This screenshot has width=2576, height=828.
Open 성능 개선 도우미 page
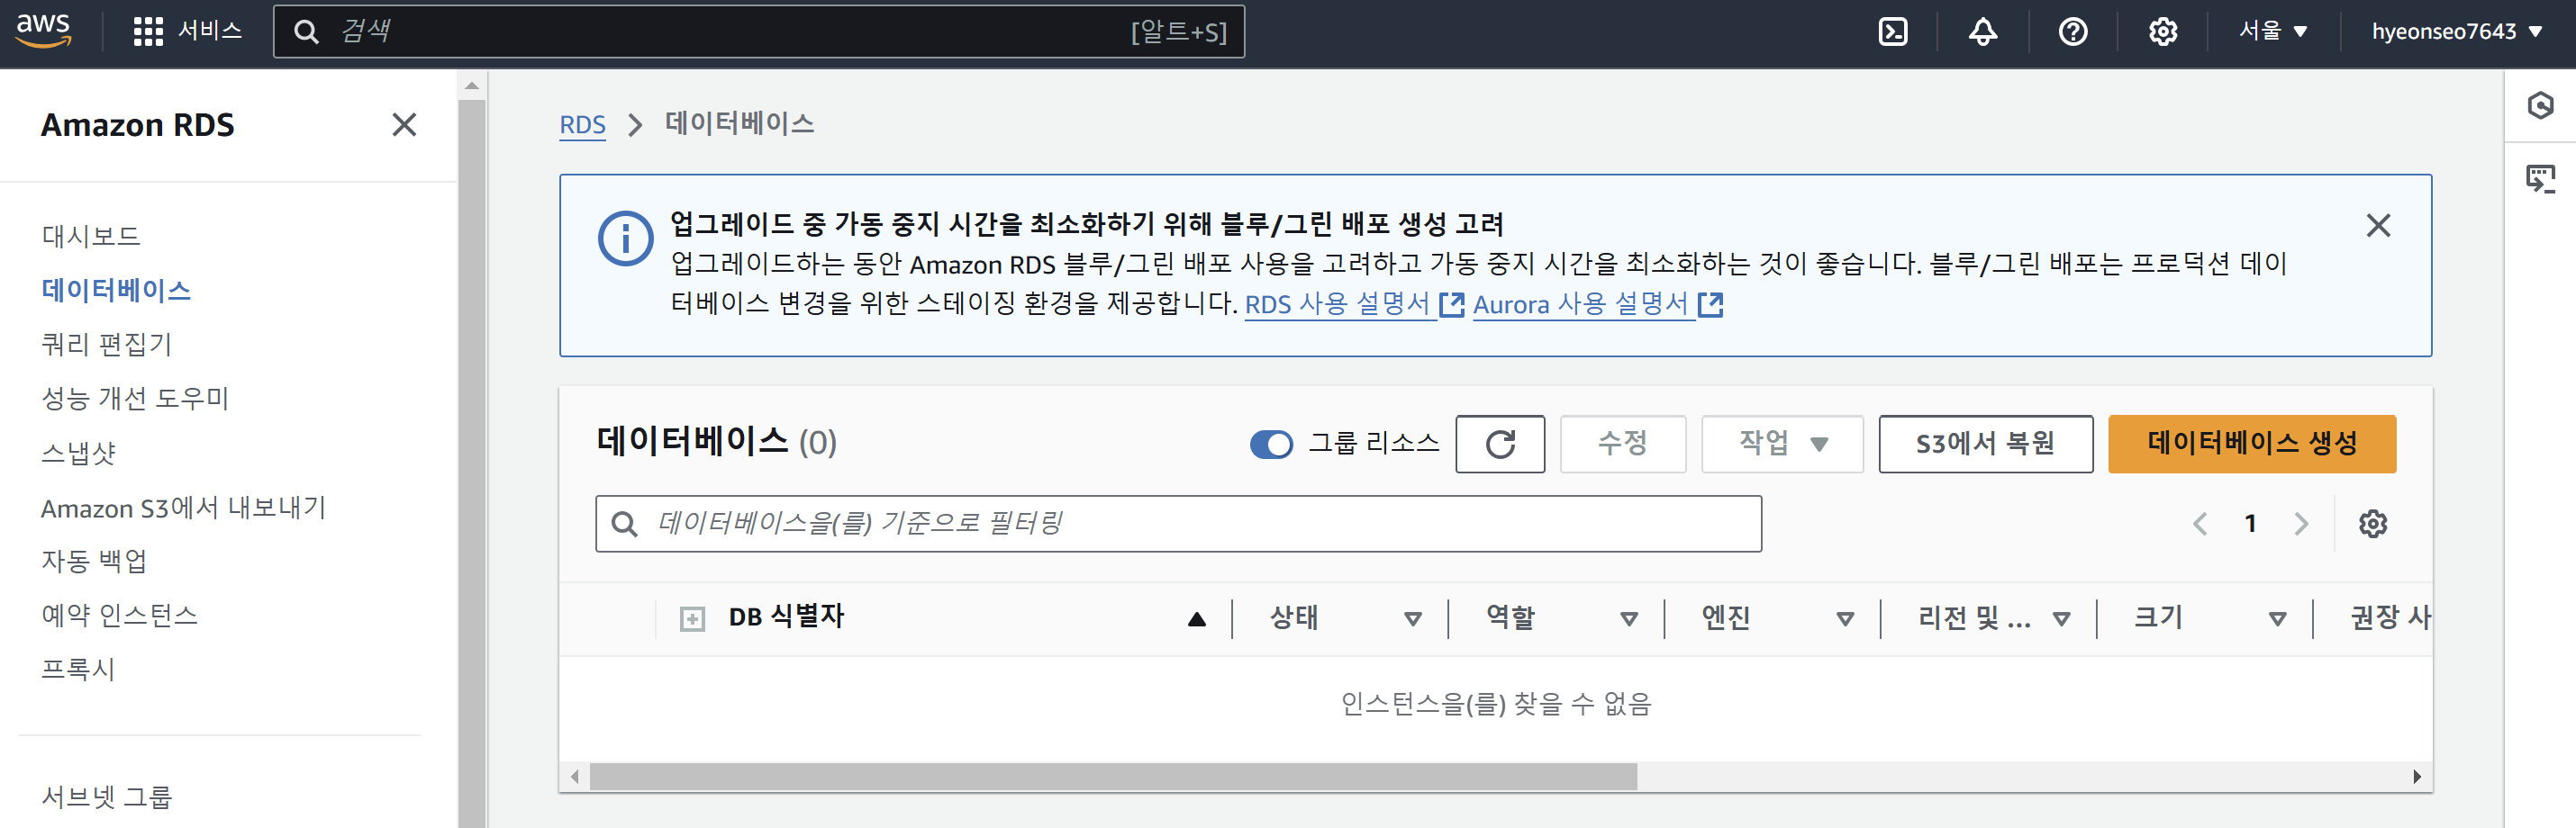[135, 399]
